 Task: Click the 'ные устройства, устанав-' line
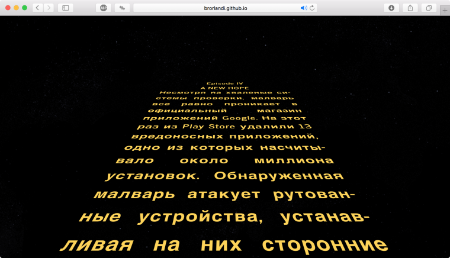click(224, 217)
